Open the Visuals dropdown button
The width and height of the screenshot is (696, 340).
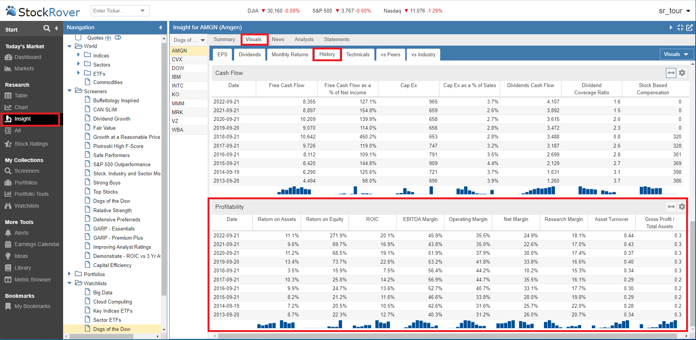tap(676, 54)
